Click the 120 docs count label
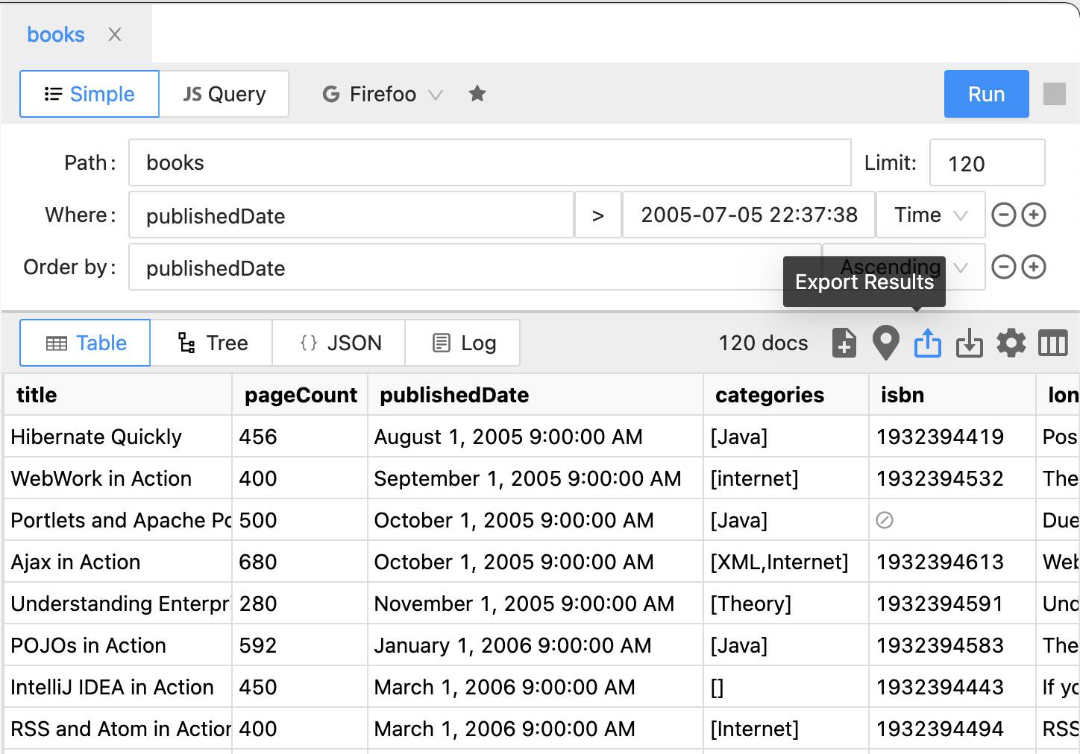The height and width of the screenshot is (754, 1080). tap(763, 343)
